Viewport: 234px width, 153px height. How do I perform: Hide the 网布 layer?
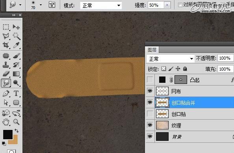point(150,91)
